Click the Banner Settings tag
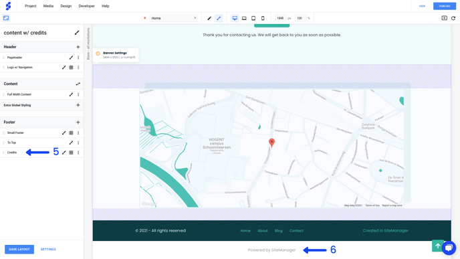The image size is (460, 259). point(116,55)
